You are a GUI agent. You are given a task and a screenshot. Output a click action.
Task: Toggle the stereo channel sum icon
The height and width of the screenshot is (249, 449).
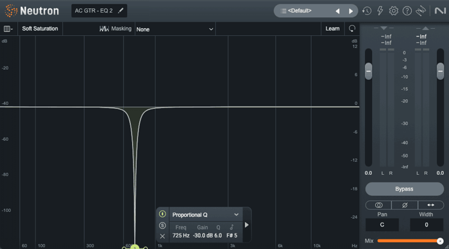tap(378, 205)
